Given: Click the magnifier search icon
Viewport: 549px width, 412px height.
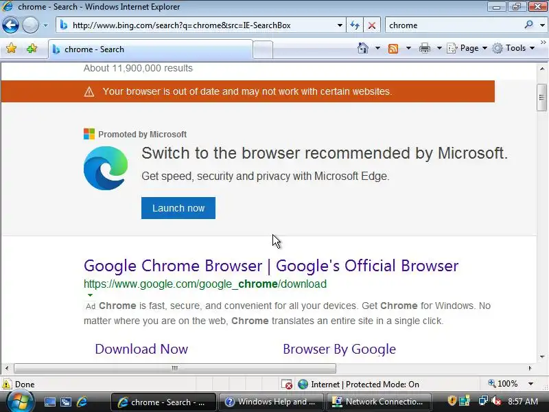Looking at the screenshot, I should [528, 25].
